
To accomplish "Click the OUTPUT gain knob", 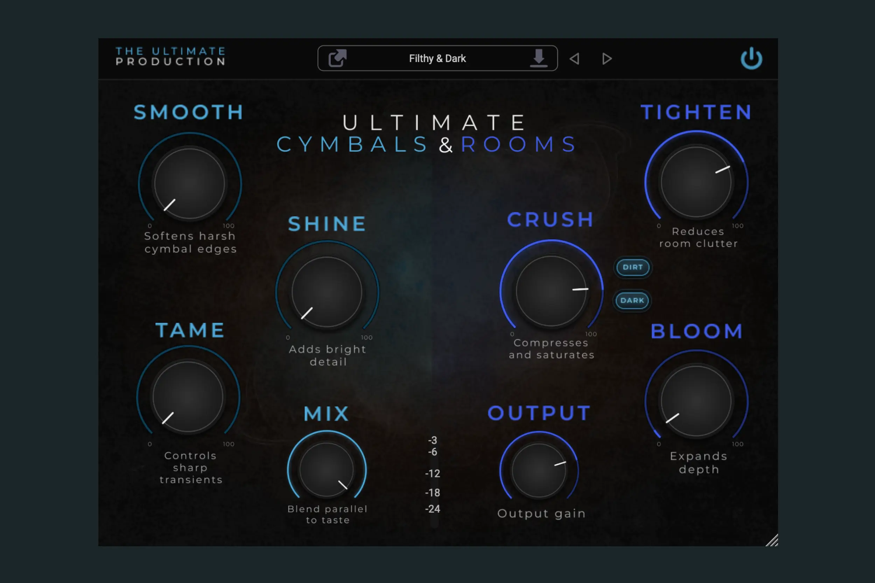I will click(x=539, y=470).
